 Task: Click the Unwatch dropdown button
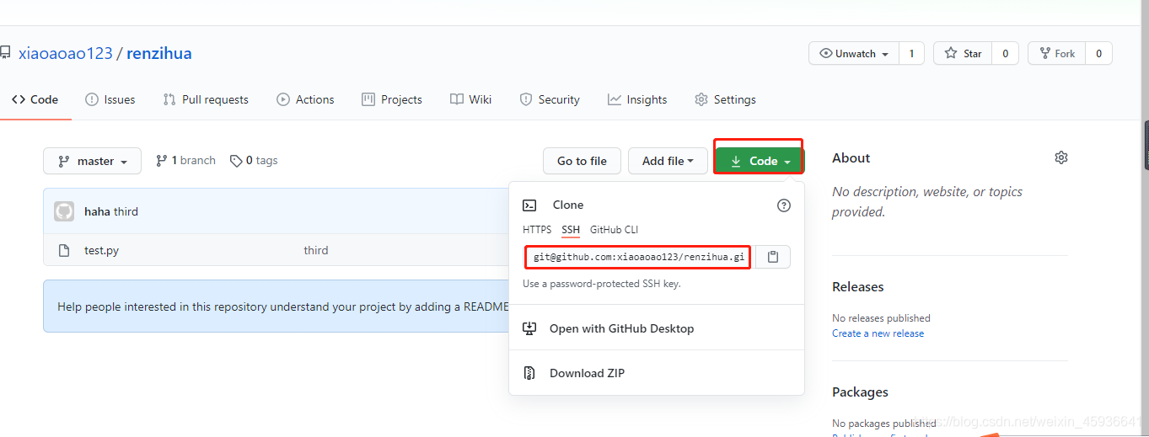[854, 53]
